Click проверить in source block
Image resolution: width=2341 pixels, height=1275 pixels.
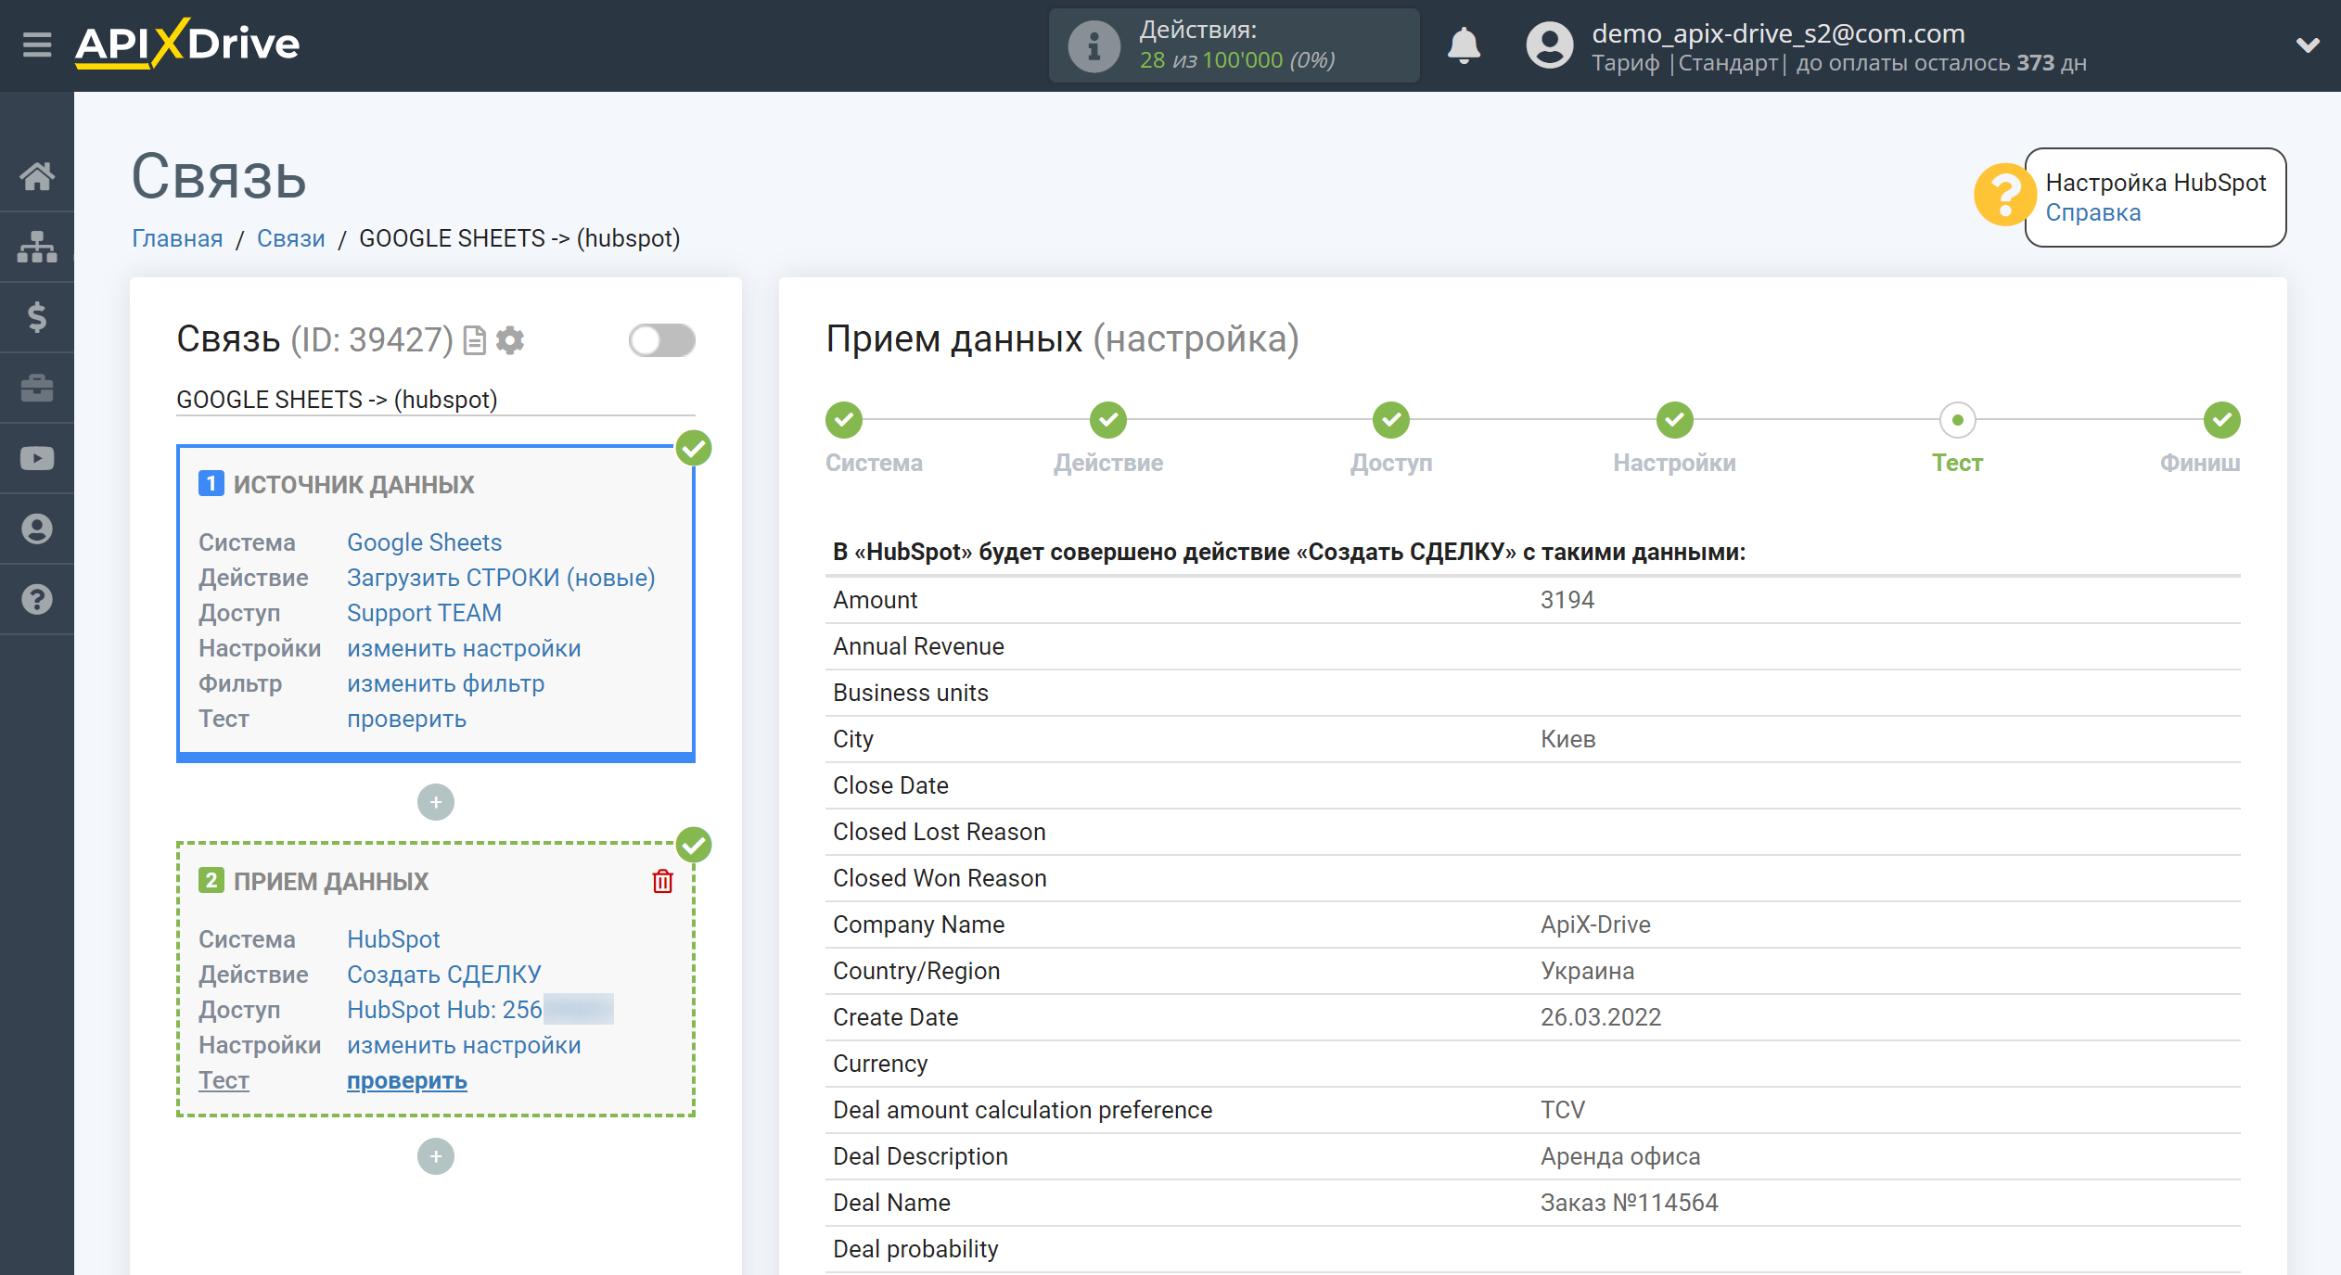pyautogui.click(x=406, y=719)
